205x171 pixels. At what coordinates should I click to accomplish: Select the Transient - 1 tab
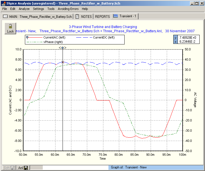125,16
